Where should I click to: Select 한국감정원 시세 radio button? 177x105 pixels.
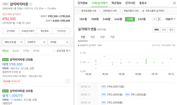[x=79, y=11]
